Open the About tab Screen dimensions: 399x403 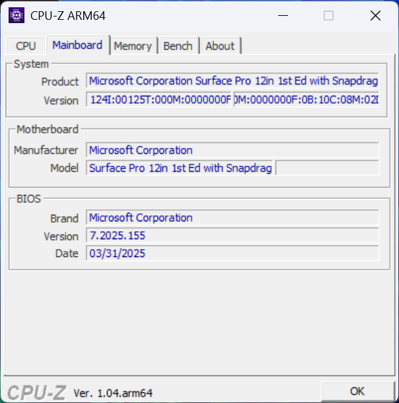pos(220,46)
